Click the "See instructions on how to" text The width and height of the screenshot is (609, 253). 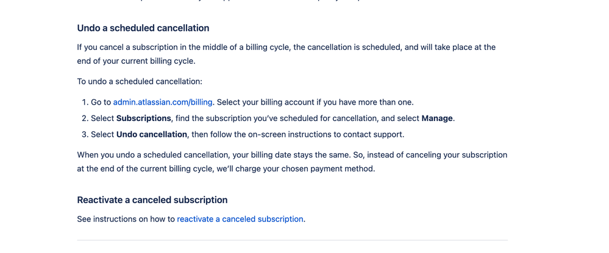point(126,219)
